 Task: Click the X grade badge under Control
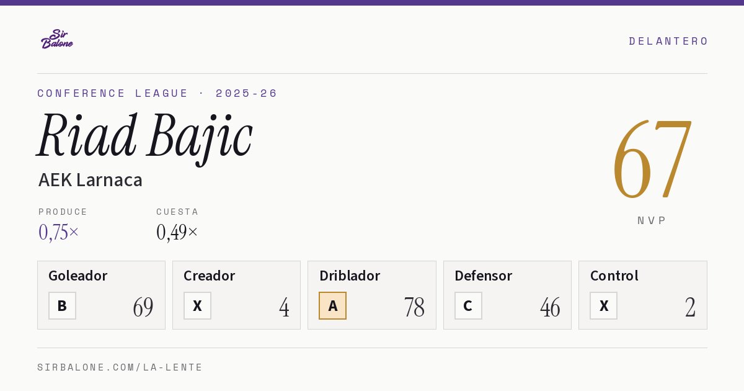603,306
